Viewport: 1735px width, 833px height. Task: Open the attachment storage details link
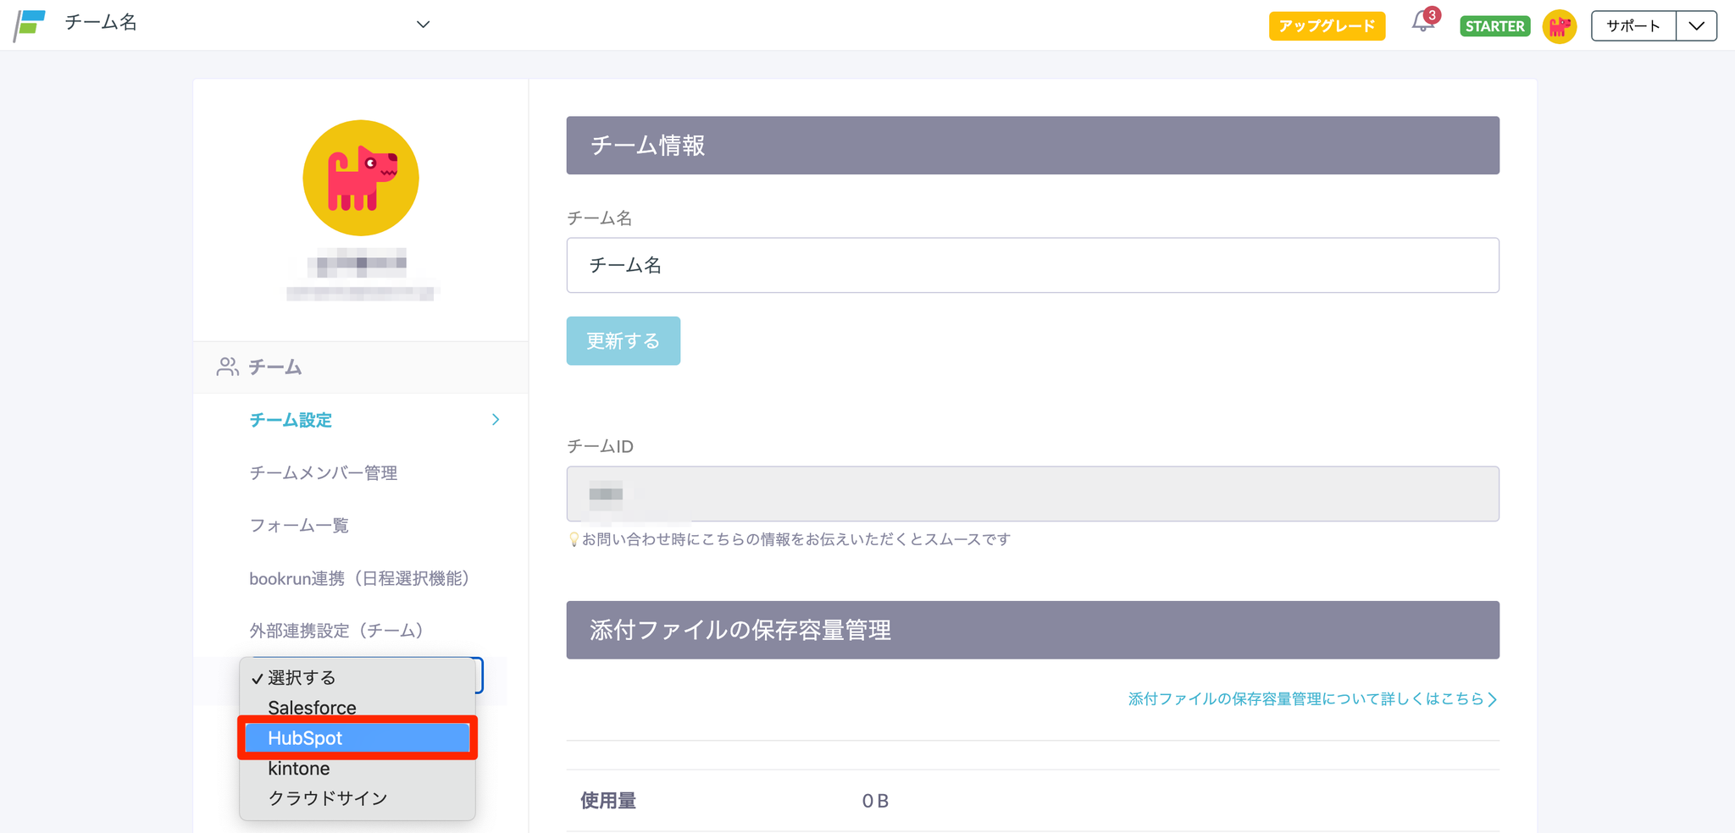click(x=1311, y=699)
